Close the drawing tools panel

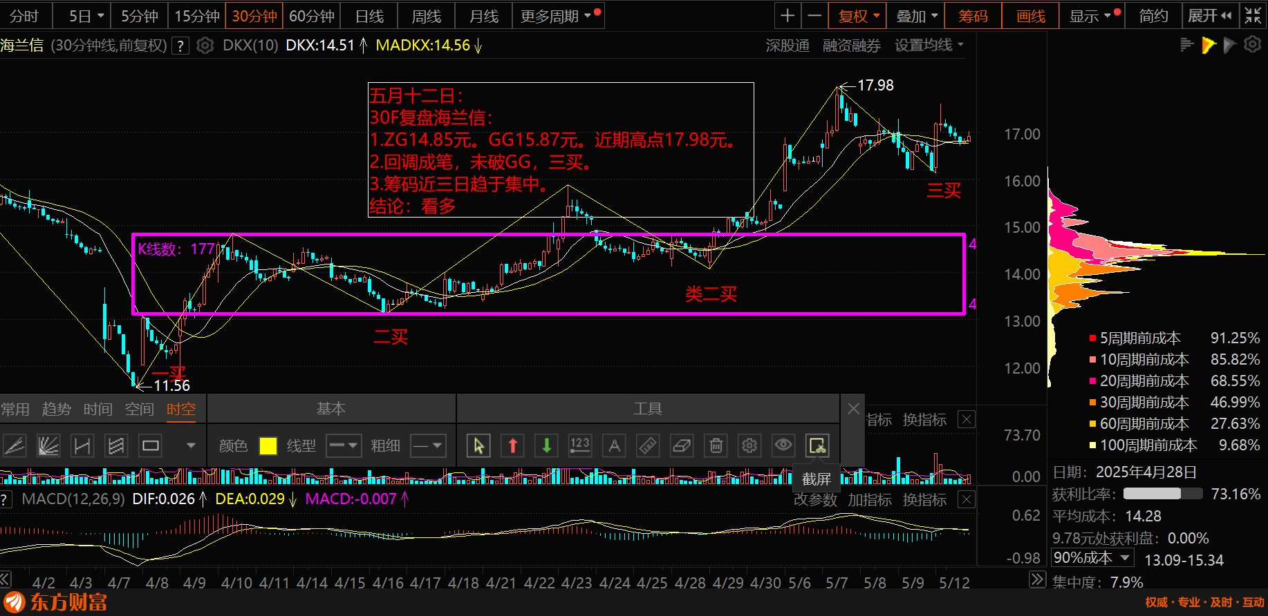tap(854, 409)
